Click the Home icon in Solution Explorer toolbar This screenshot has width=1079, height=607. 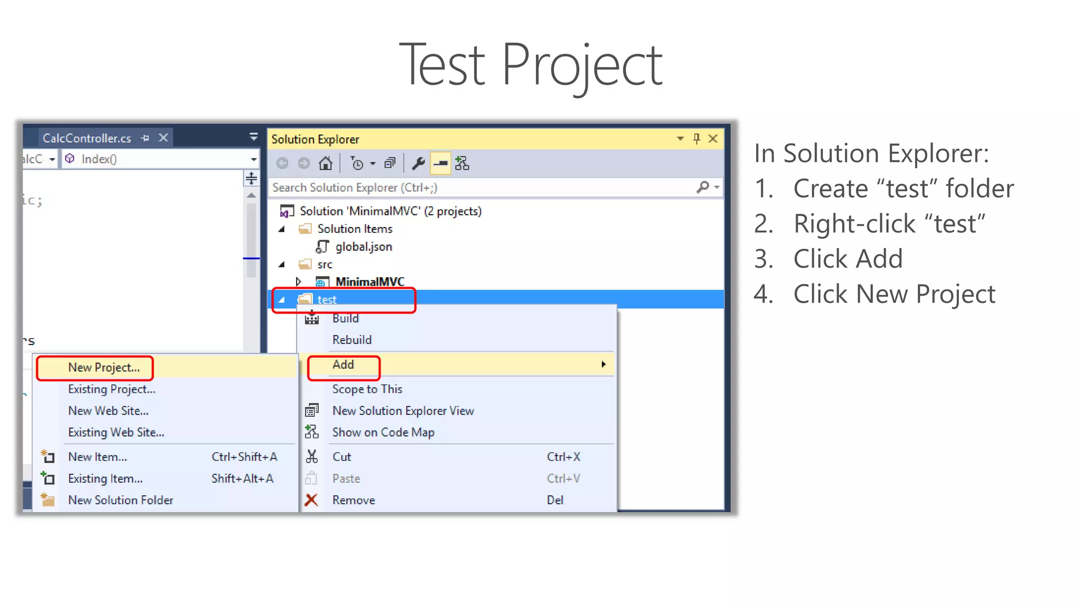click(x=326, y=164)
